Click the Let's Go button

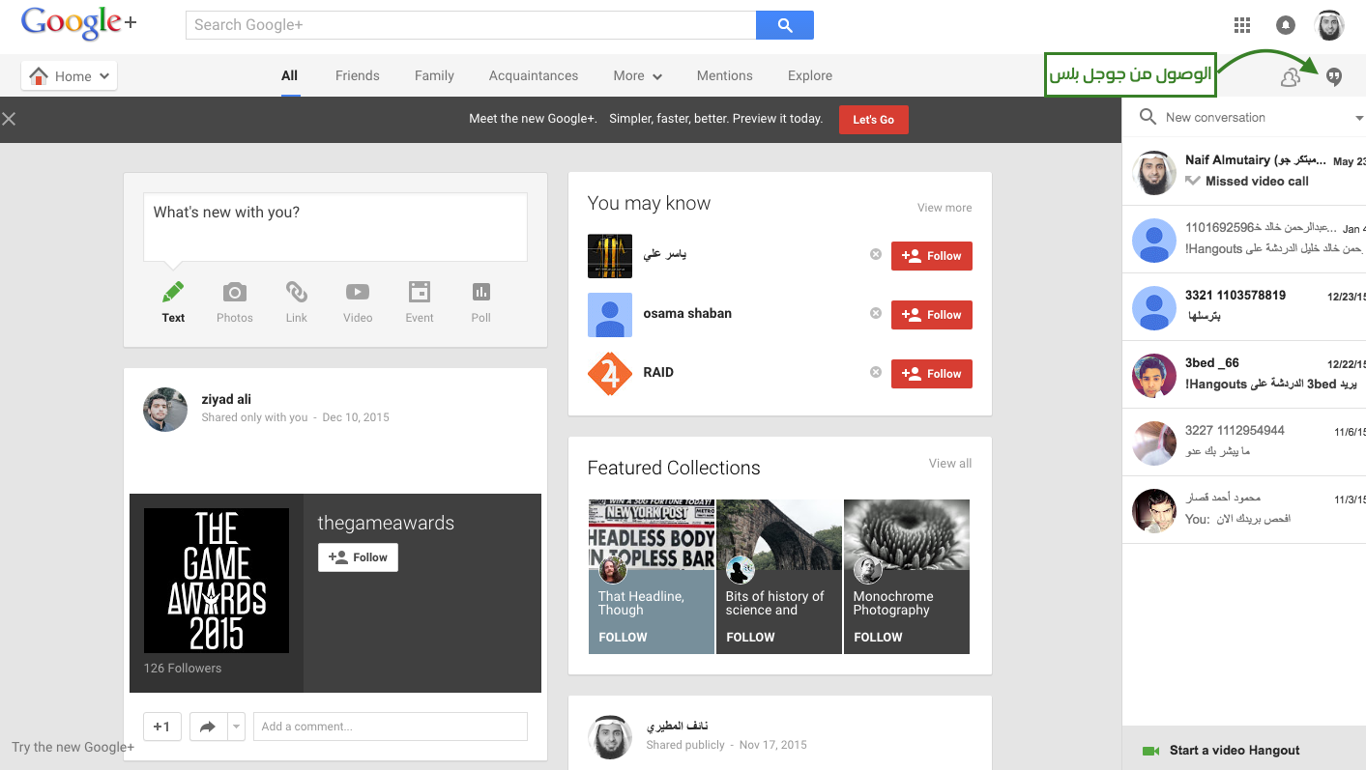[x=874, y=120]
